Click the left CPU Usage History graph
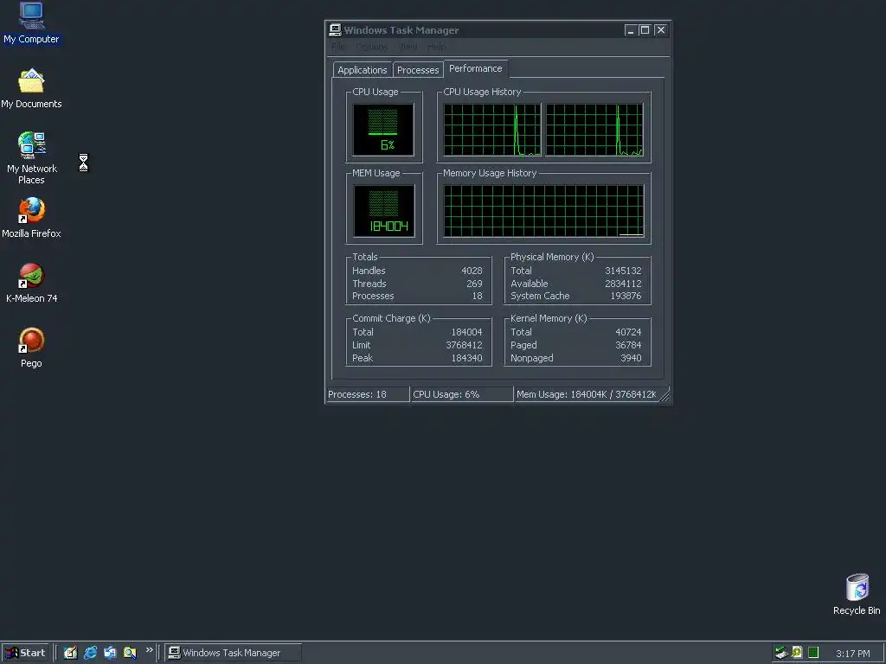Image resolution: width=886 pixels, height=664 pixels. point(492,130)
